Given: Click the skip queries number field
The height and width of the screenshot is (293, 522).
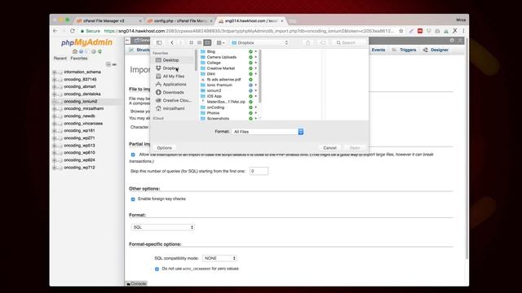Looking at the screenshot, I should point(259,171).
